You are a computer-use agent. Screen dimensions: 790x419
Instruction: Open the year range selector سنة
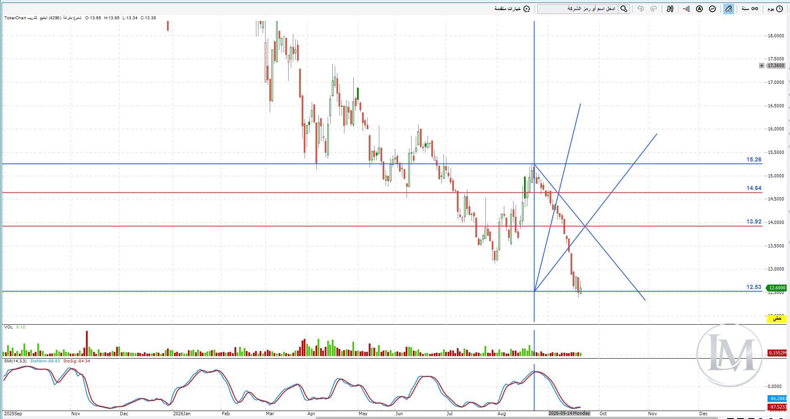[x=750, y=9]
